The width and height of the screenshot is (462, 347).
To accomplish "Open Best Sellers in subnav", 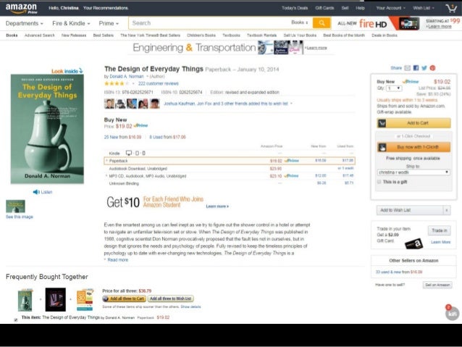I will pos(103,35).
